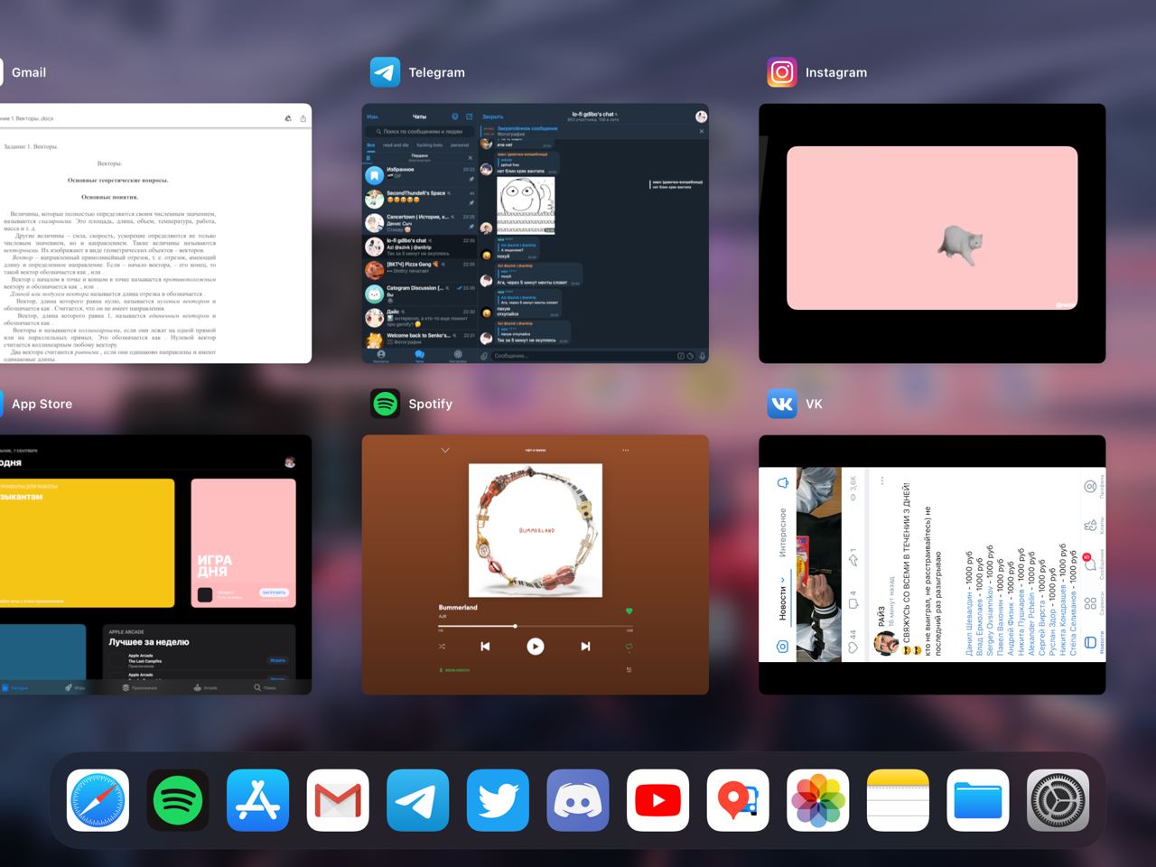Open Избранное chat in Telegram list
1156x867 pixels.
[x=419, y=174]
